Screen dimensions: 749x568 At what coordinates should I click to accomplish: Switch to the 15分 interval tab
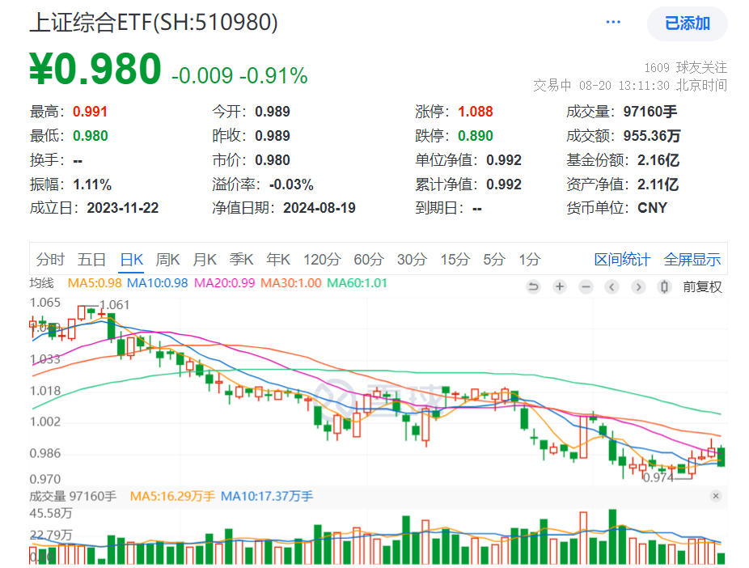(455, 260)
